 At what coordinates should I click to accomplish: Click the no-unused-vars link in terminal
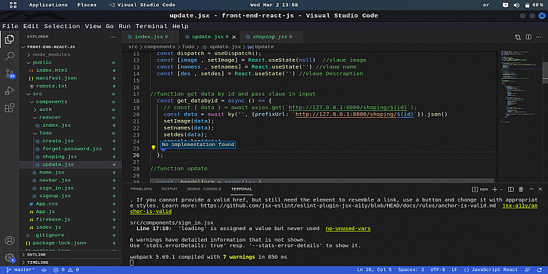(347, 227)
